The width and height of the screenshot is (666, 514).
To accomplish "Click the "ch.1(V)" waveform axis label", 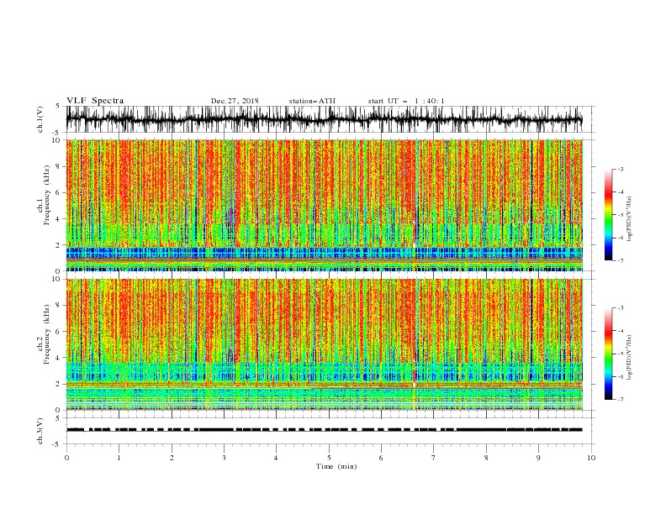I will coord(40,119).
